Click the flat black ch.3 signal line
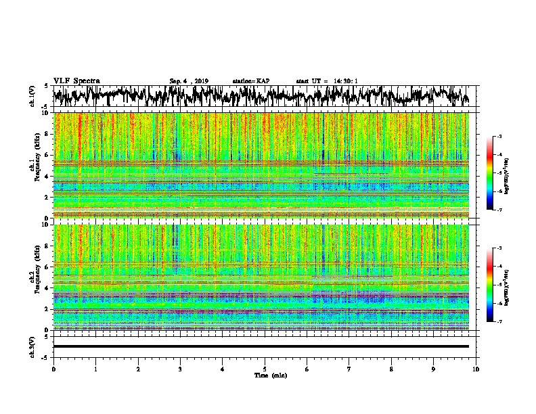Screen dimensions: 536x414 (x=261, y=346)
